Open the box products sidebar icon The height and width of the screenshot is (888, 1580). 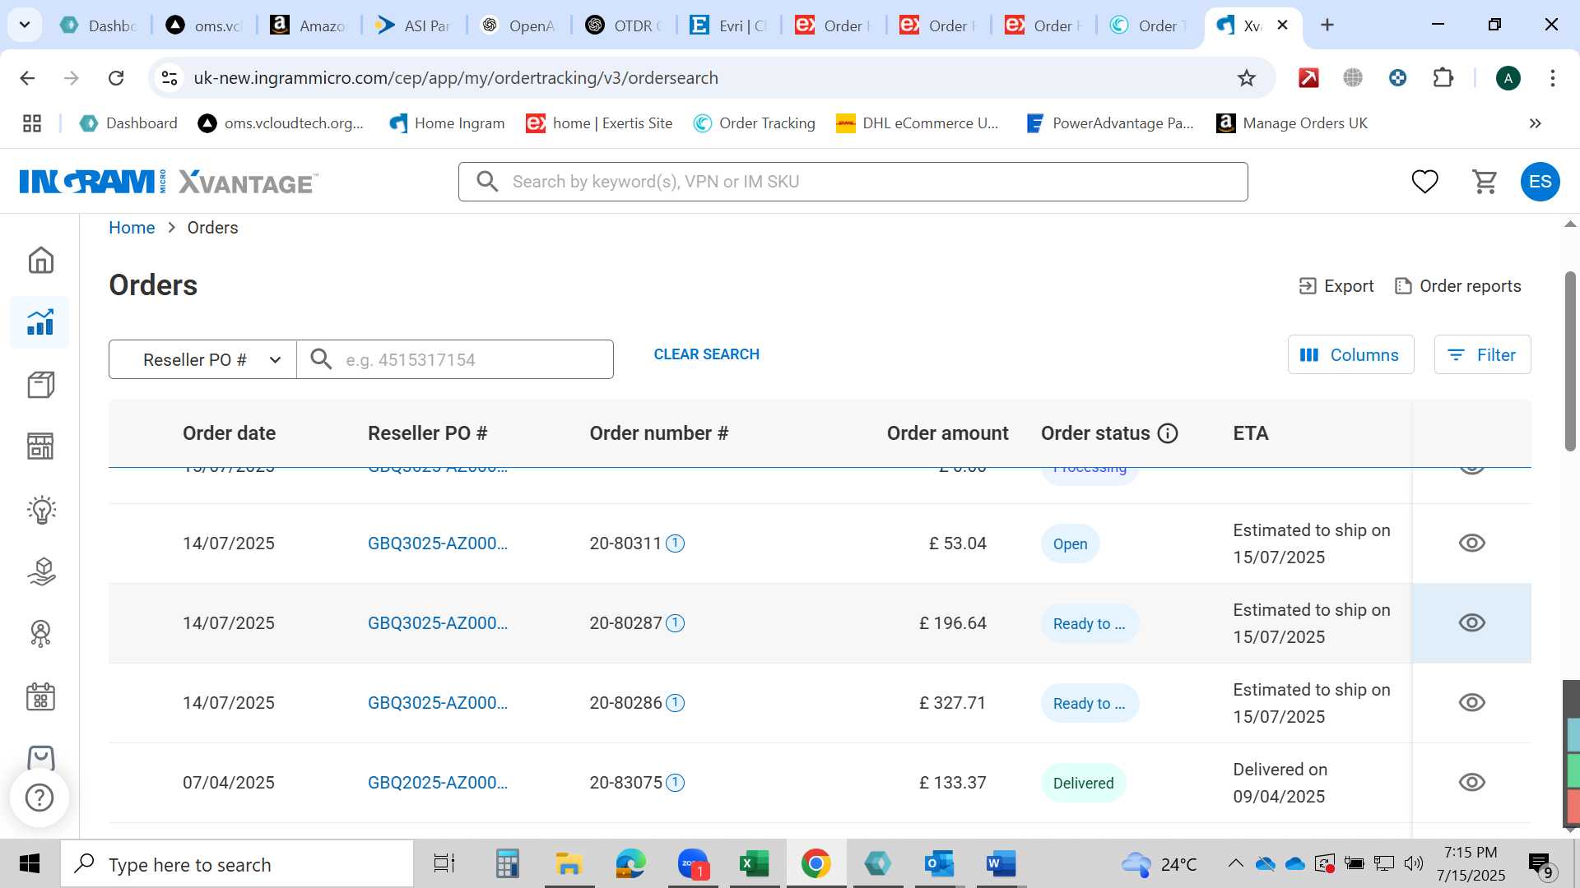point(40,385)
